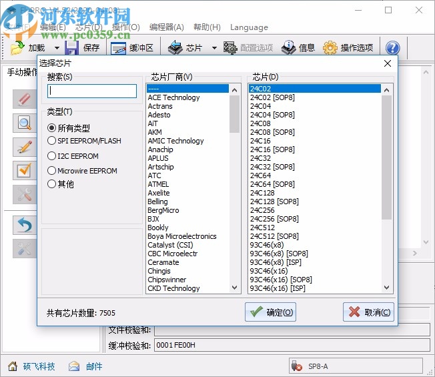Click chip list scroll up arrow

(386, 90)
